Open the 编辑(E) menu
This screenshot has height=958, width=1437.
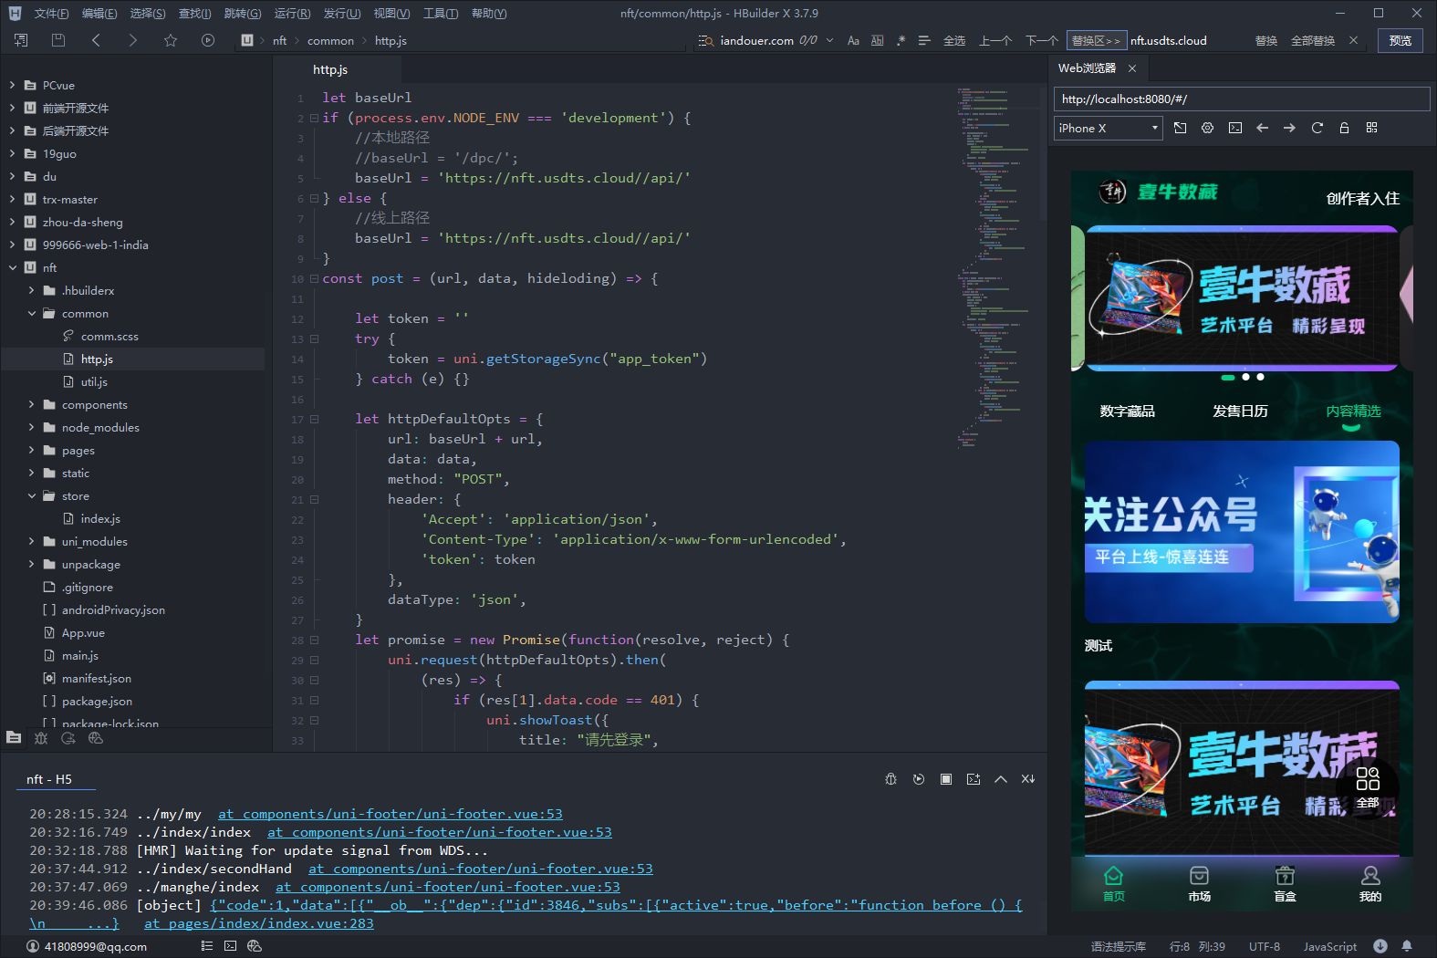(99, 13)
